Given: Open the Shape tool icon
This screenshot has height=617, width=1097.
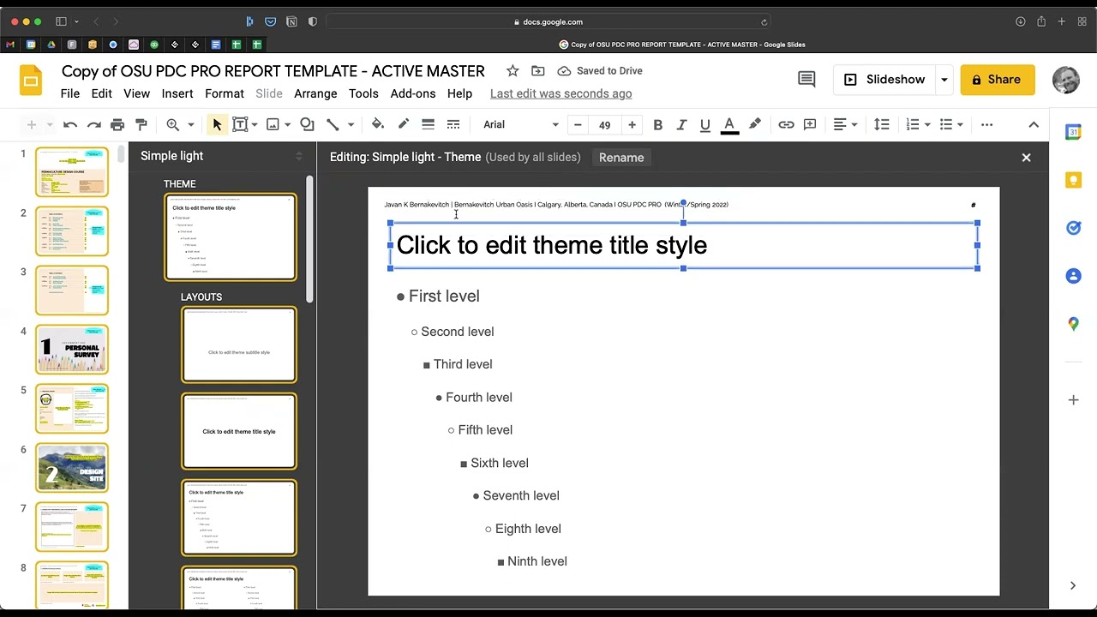Looking at the screenshot, I should click(x=307, y=125).
